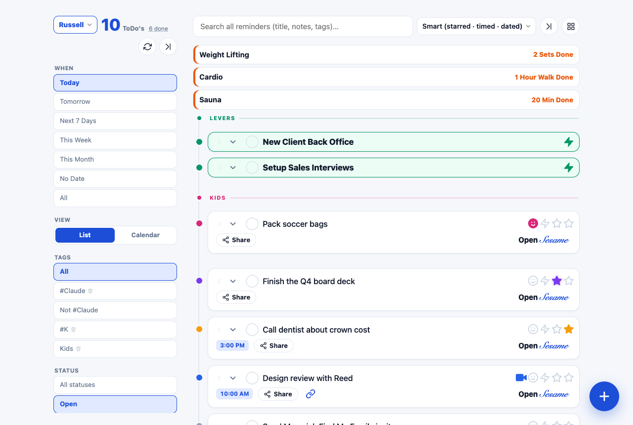This screenshot has height=425, width=633.
Task: Click the drag handle on Pack soccer bags
Action: coord(220,224)
